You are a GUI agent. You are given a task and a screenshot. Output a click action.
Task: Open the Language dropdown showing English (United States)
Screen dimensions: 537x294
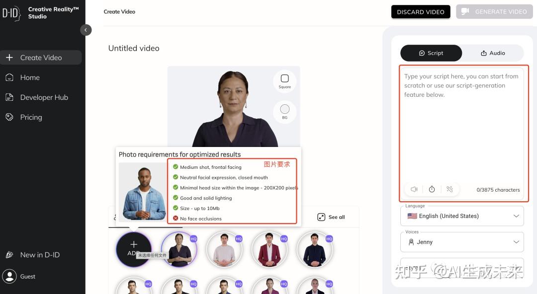point(461,216)
